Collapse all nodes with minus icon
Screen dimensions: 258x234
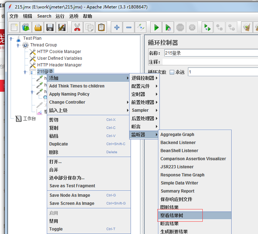[129, 27]
